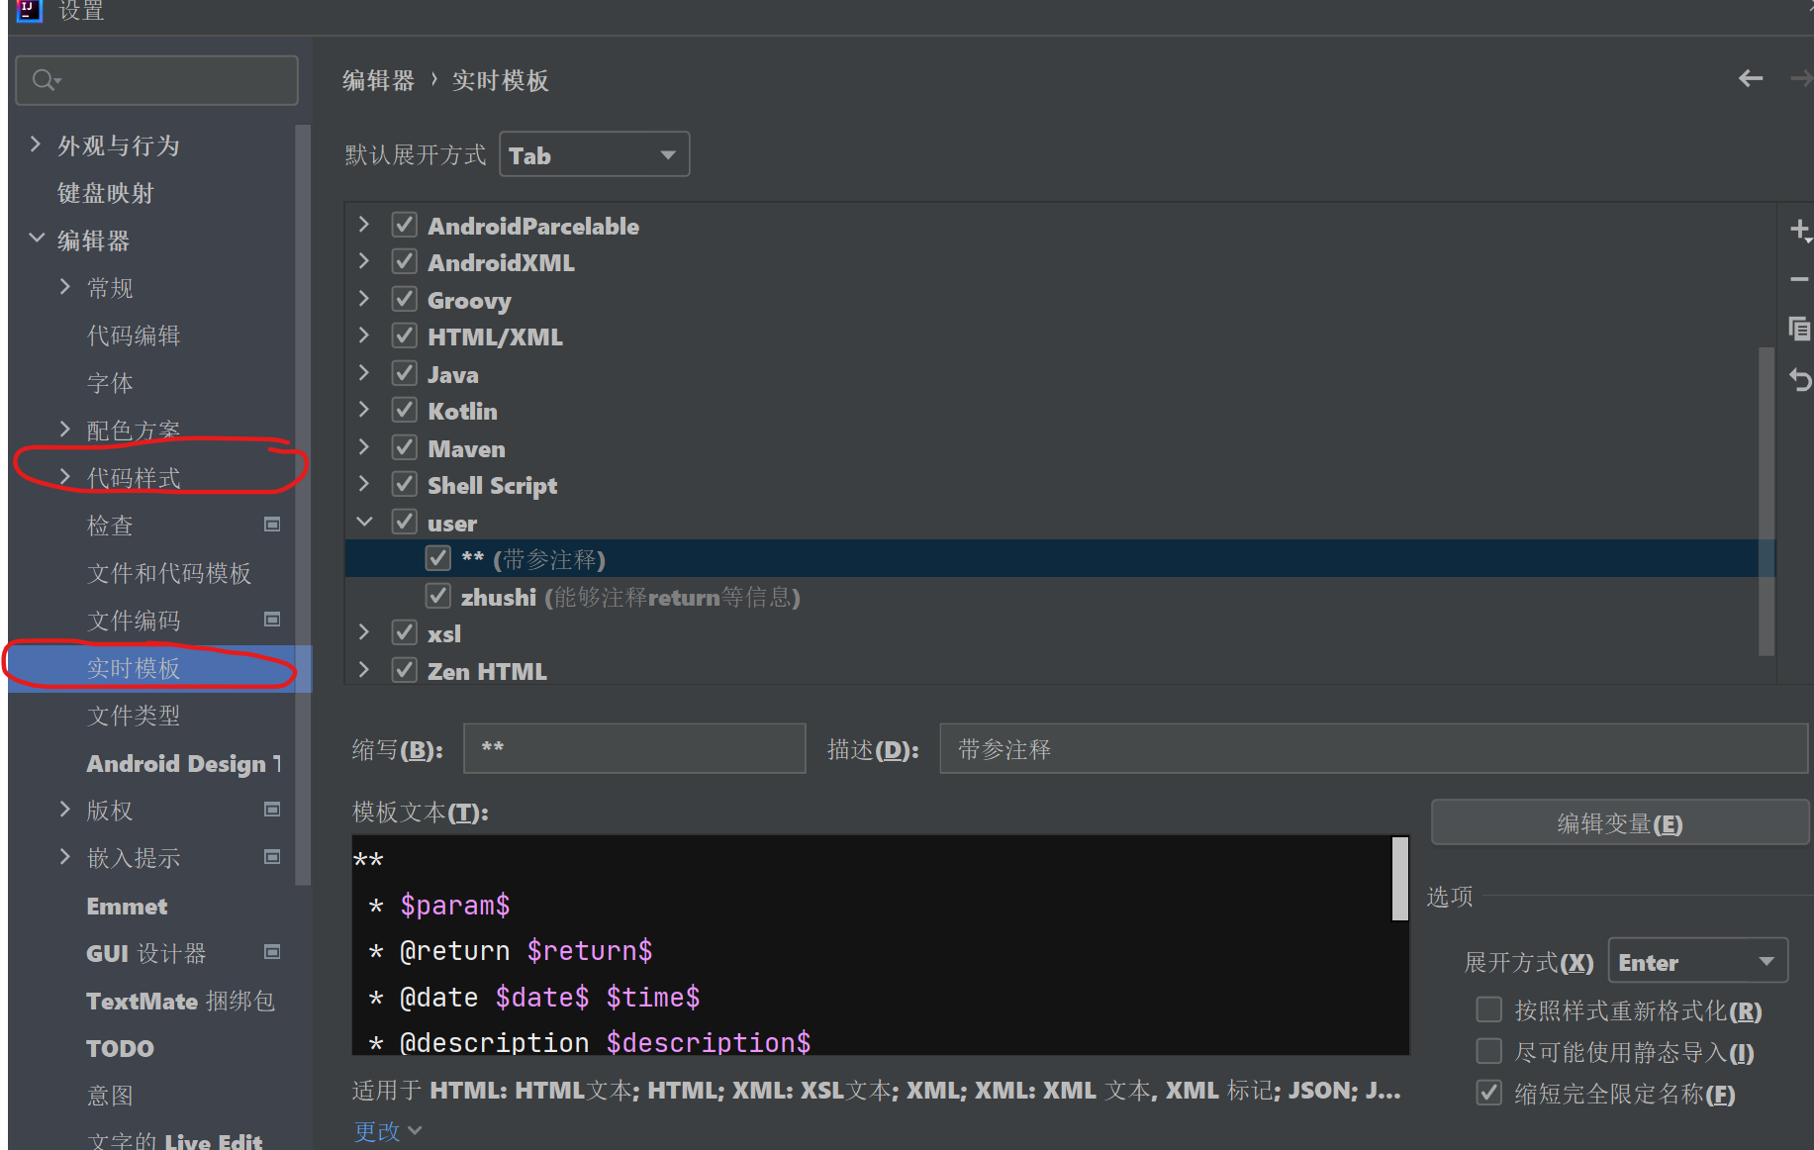Expand the Kotlin template group
The image size is (1814, 1150).
pos(364,411)
